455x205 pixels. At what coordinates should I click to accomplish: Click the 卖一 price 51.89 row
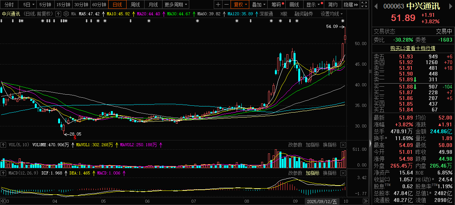(x=413, y=79)
